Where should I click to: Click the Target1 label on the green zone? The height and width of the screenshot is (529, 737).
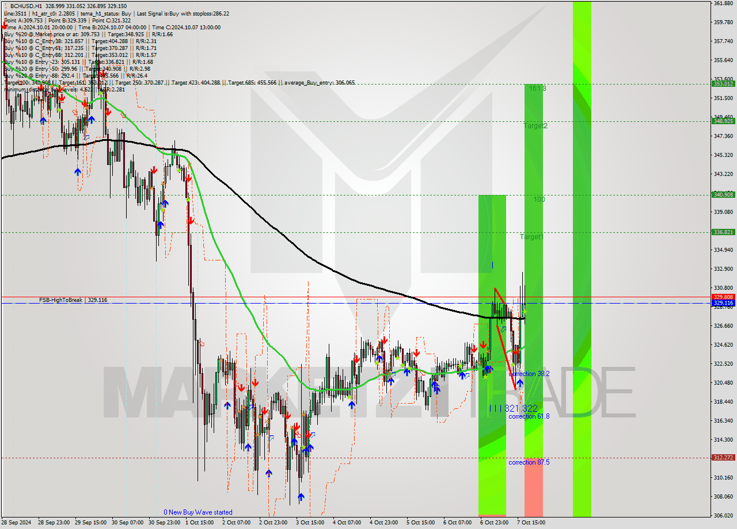pos(531,236)
